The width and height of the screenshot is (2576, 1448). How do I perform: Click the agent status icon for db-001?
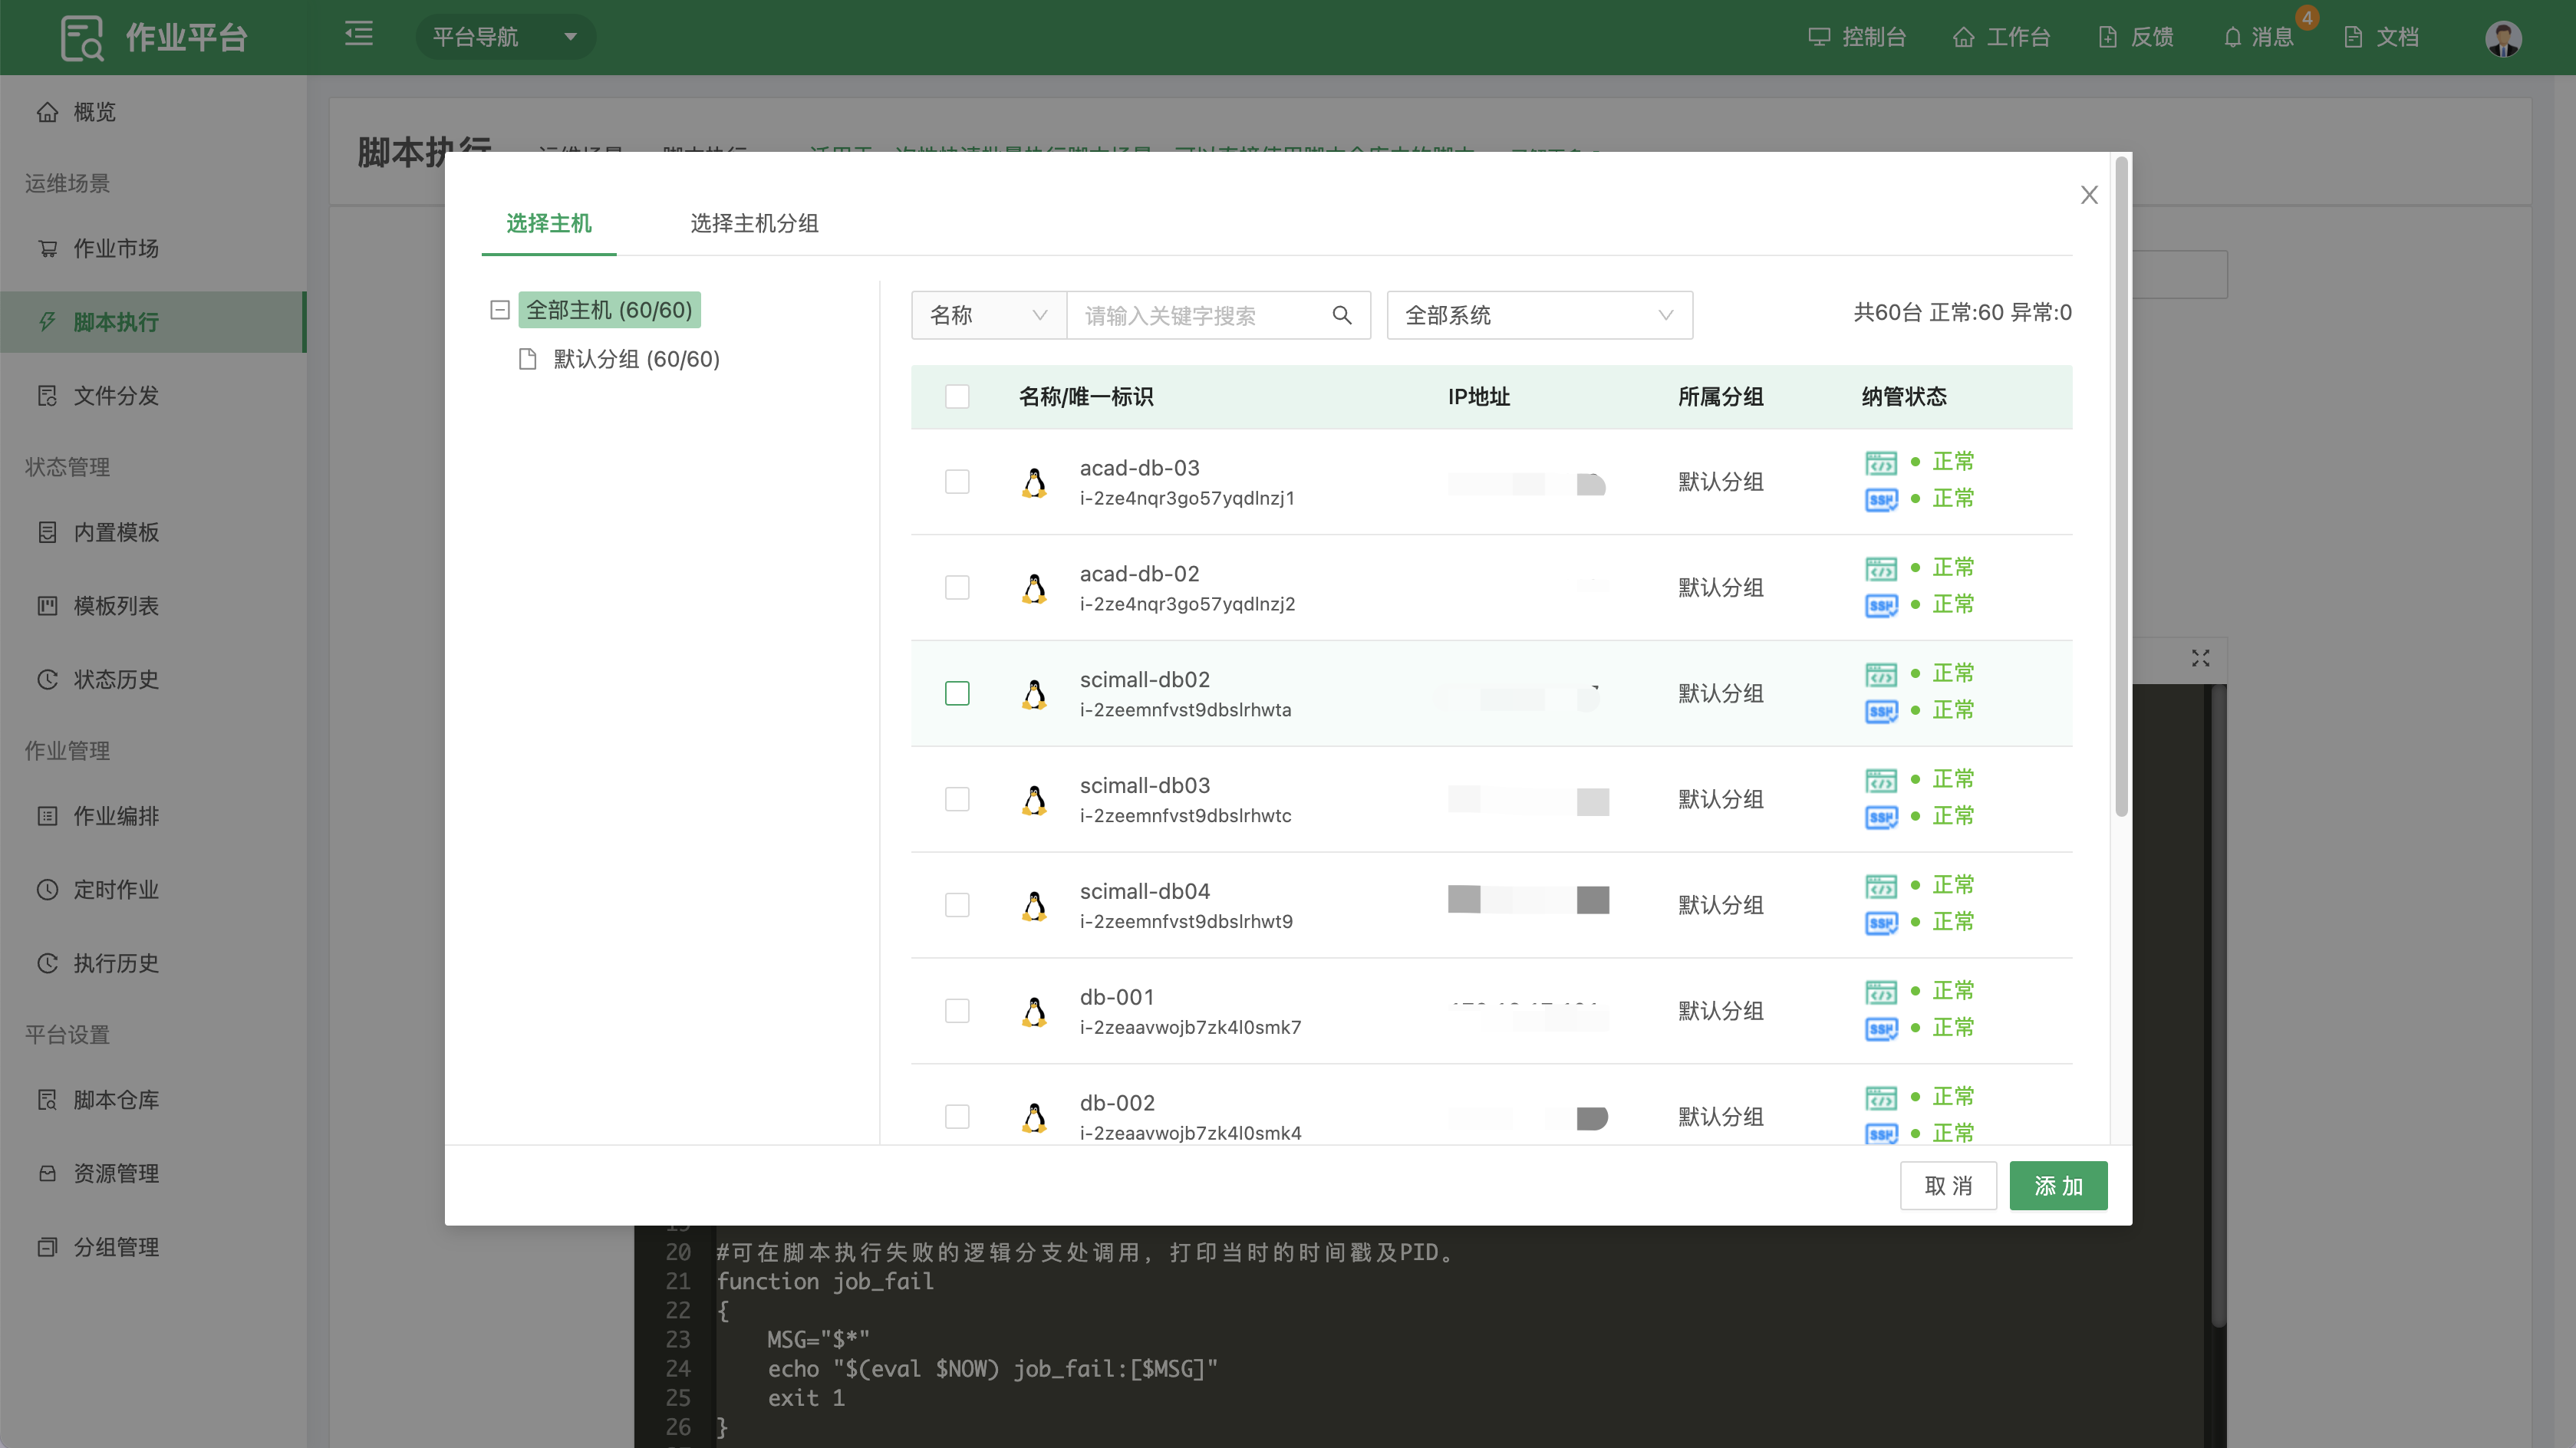pos(1880,992)
